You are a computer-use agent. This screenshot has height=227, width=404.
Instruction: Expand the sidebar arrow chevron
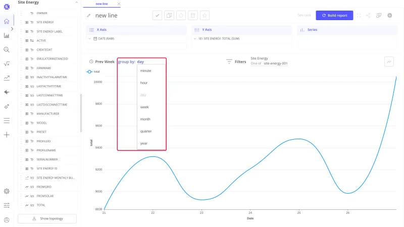12,29
